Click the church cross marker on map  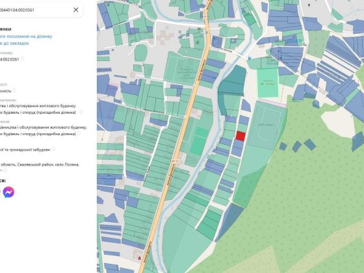point(309,5)
